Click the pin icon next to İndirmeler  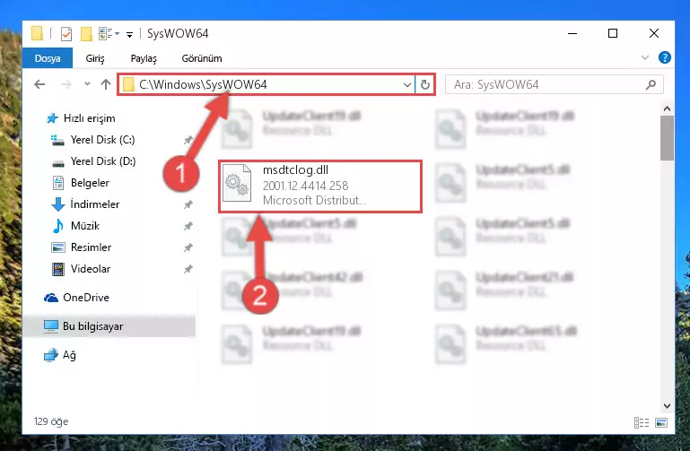click(188, 204)
